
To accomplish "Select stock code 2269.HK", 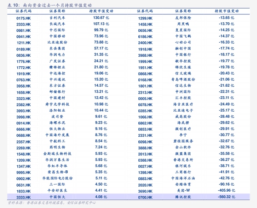I will tap(24, 148).
